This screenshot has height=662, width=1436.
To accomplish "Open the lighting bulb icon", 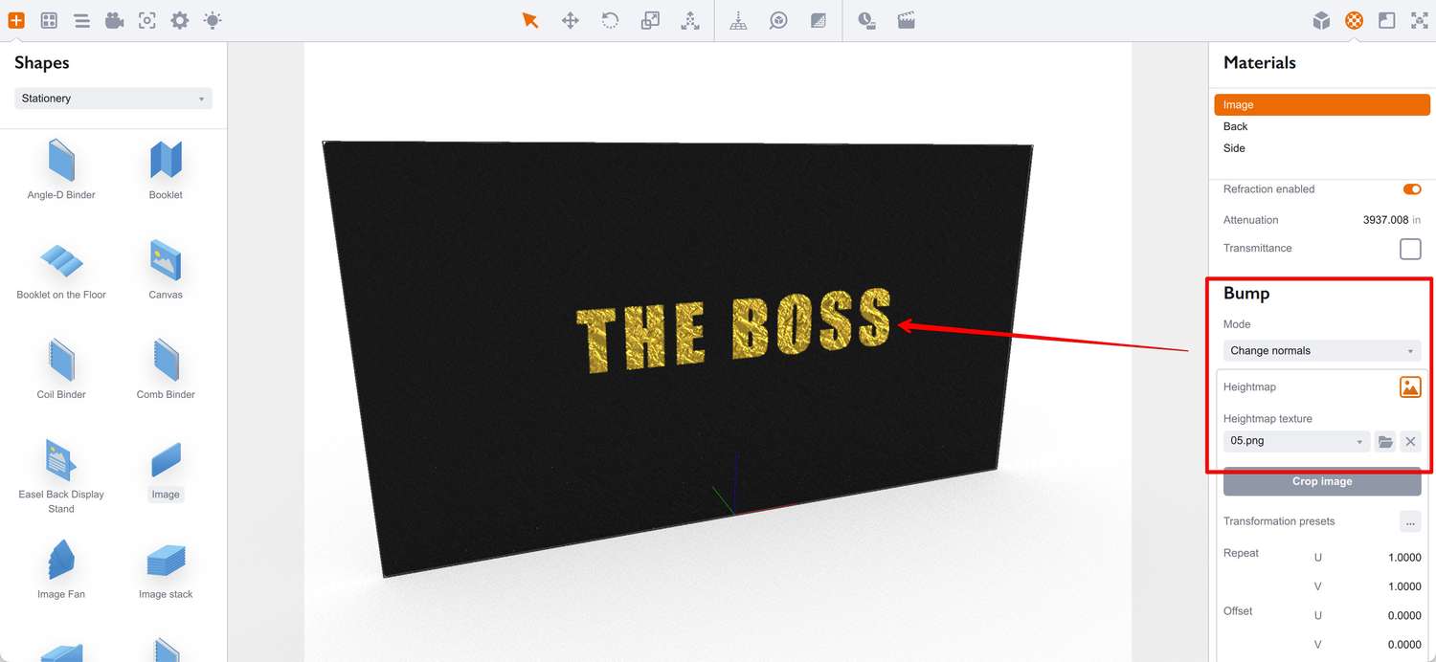I will tap(213, 20).
